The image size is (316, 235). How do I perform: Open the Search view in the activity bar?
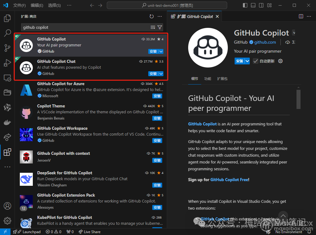[7, 33]
